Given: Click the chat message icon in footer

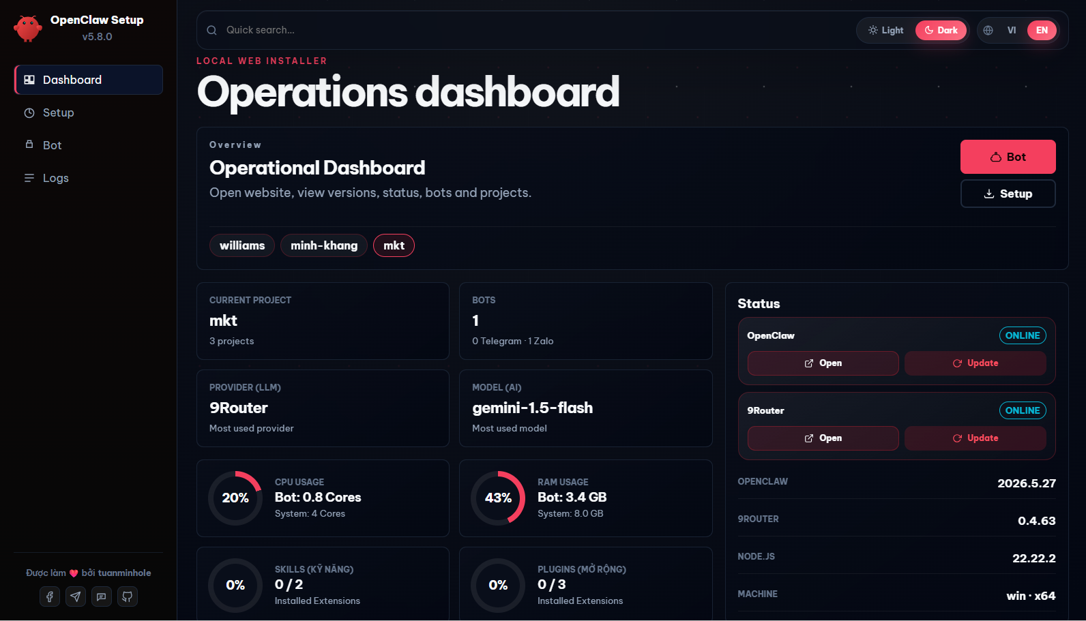Looking at the screenshot, I should [102, 596].
